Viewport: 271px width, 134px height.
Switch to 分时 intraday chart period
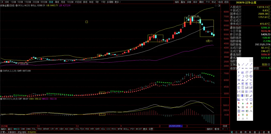coord(7,2)
